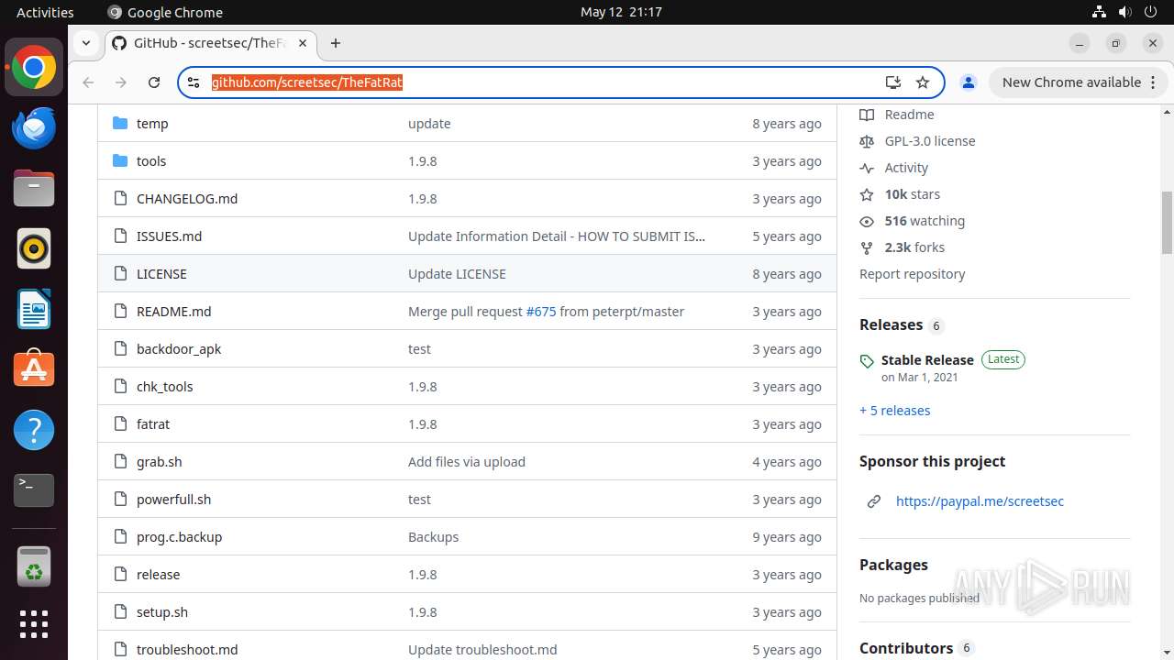This screenshot has width=1174, height=660.
Task: Click the release file icon
Action: 119,574
